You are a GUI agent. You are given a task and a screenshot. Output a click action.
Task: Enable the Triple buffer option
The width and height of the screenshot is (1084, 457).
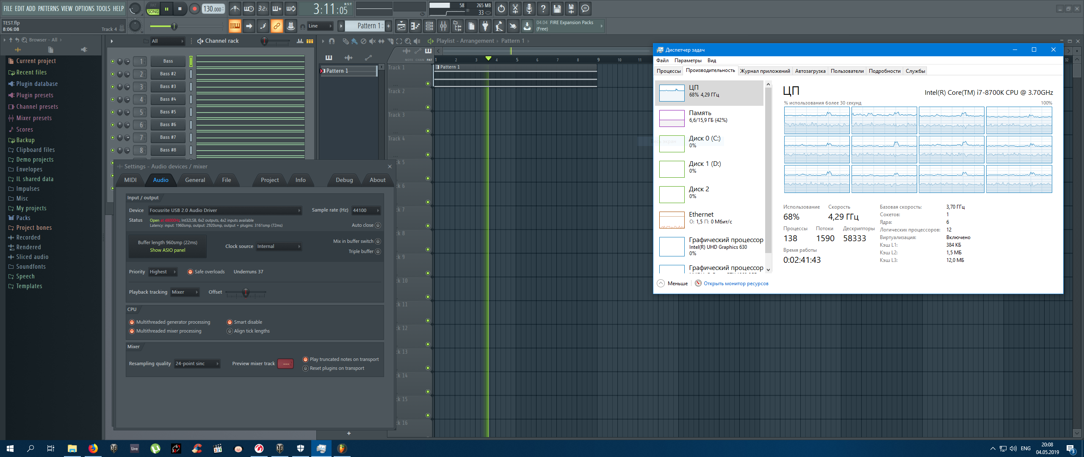[378, 251]
